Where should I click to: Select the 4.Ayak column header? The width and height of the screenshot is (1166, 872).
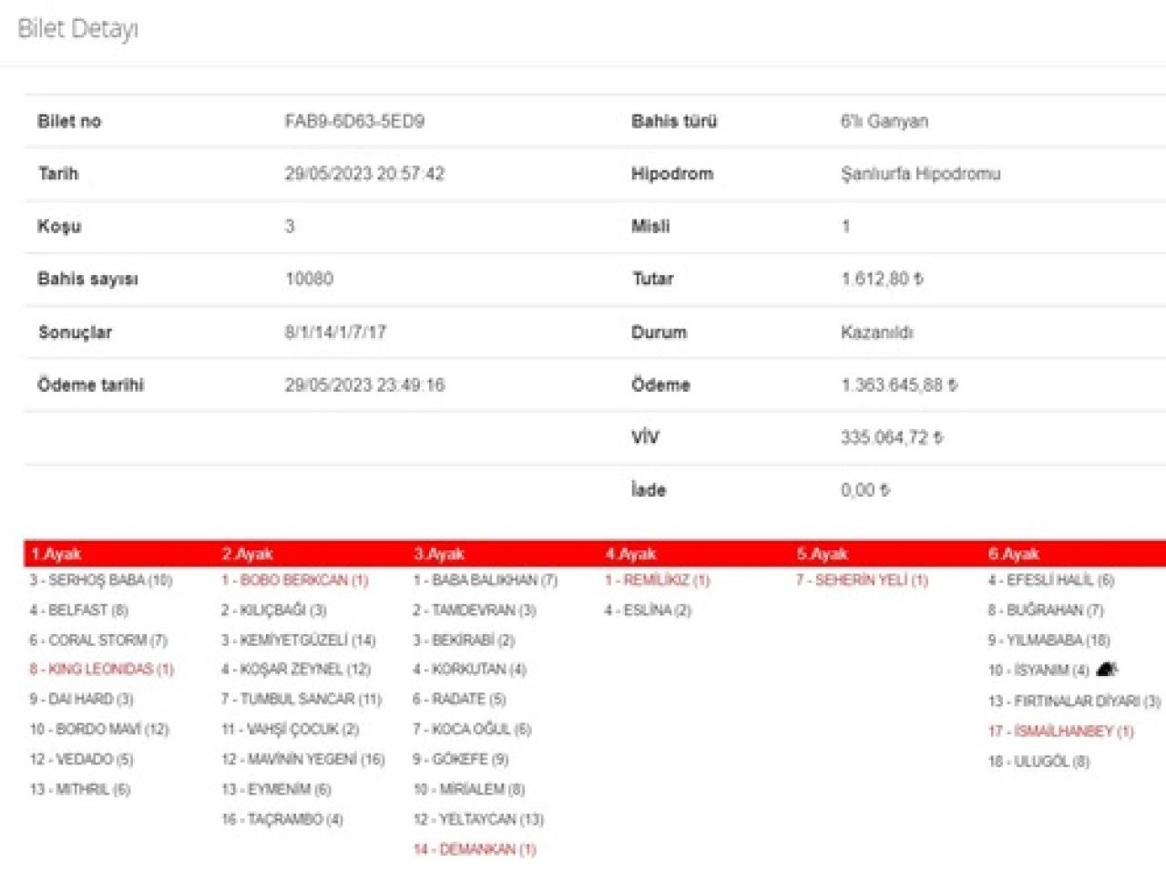630,554
